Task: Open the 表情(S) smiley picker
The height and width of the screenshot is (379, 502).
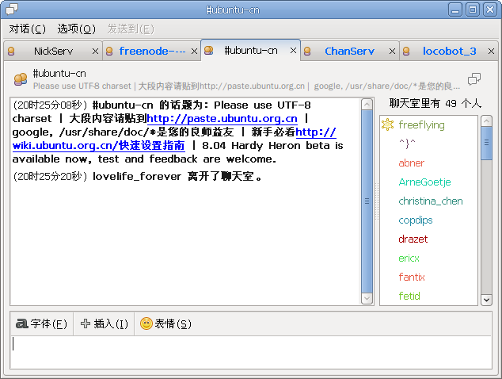Action: [x=165, y=323]
